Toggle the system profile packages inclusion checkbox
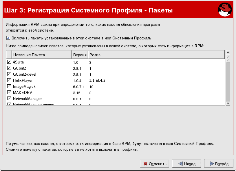This screenshot has width=236, height=171. pos(8,38)
